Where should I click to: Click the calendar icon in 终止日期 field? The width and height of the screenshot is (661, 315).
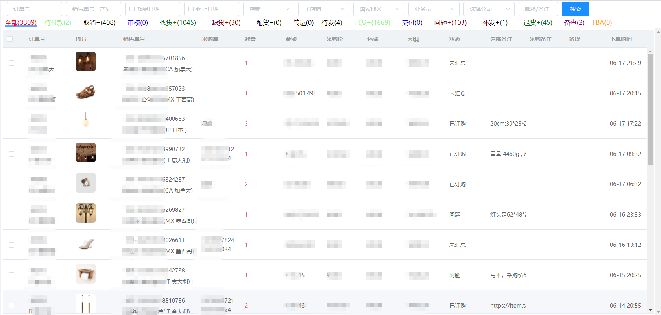click(x=191, y=9)
